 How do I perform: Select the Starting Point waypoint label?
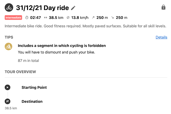[x=34, y=87]
